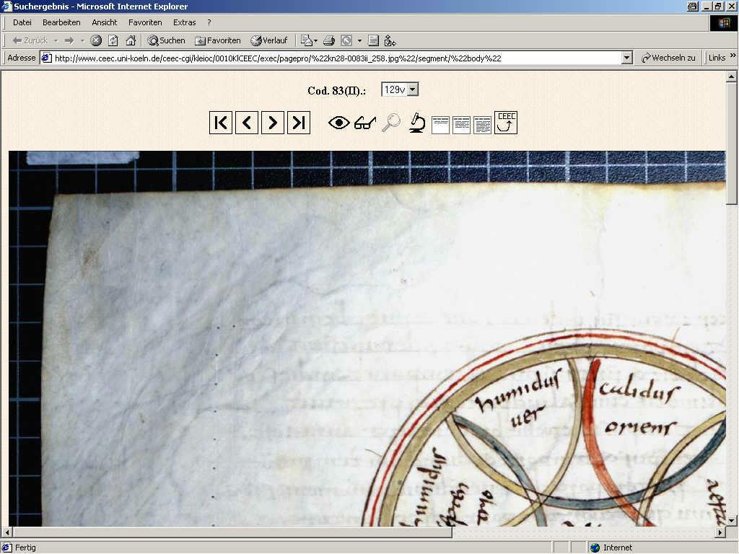
Task: Open the Extras menu
Action: [184, 22]
